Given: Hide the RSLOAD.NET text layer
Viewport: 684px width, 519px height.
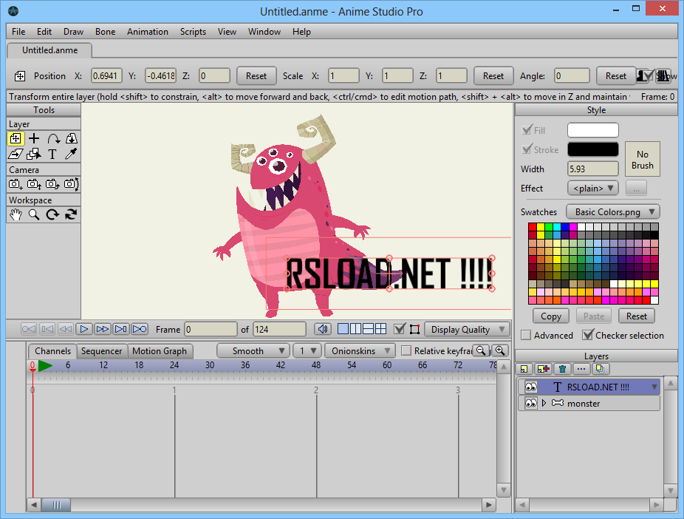Looking at the screenshot, I should point(531,387).
